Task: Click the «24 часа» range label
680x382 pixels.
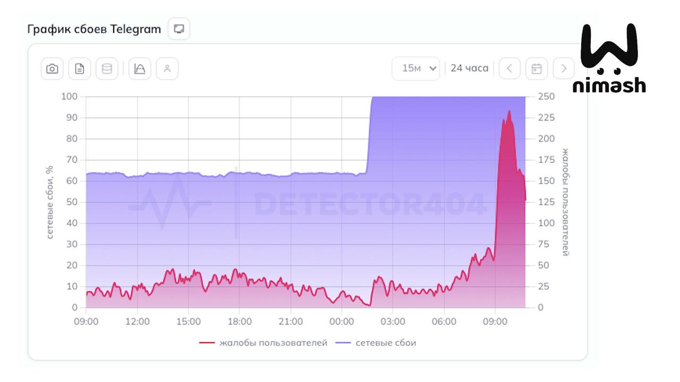Action: tap(469, 68)
